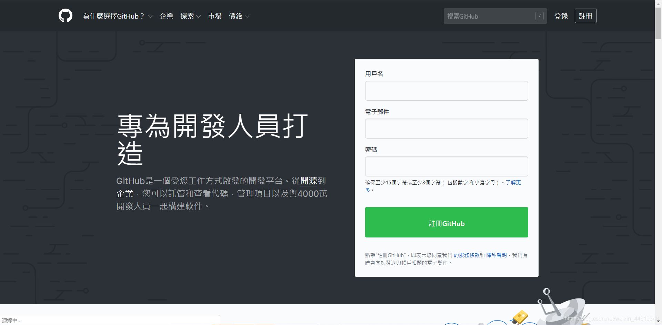The image size is (662, 325).
Task: Click the 登錄 link in the header
Action: point(561,16)
